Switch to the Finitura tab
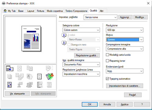The width and height of the screenshot is (152, 110). [40, 11]
